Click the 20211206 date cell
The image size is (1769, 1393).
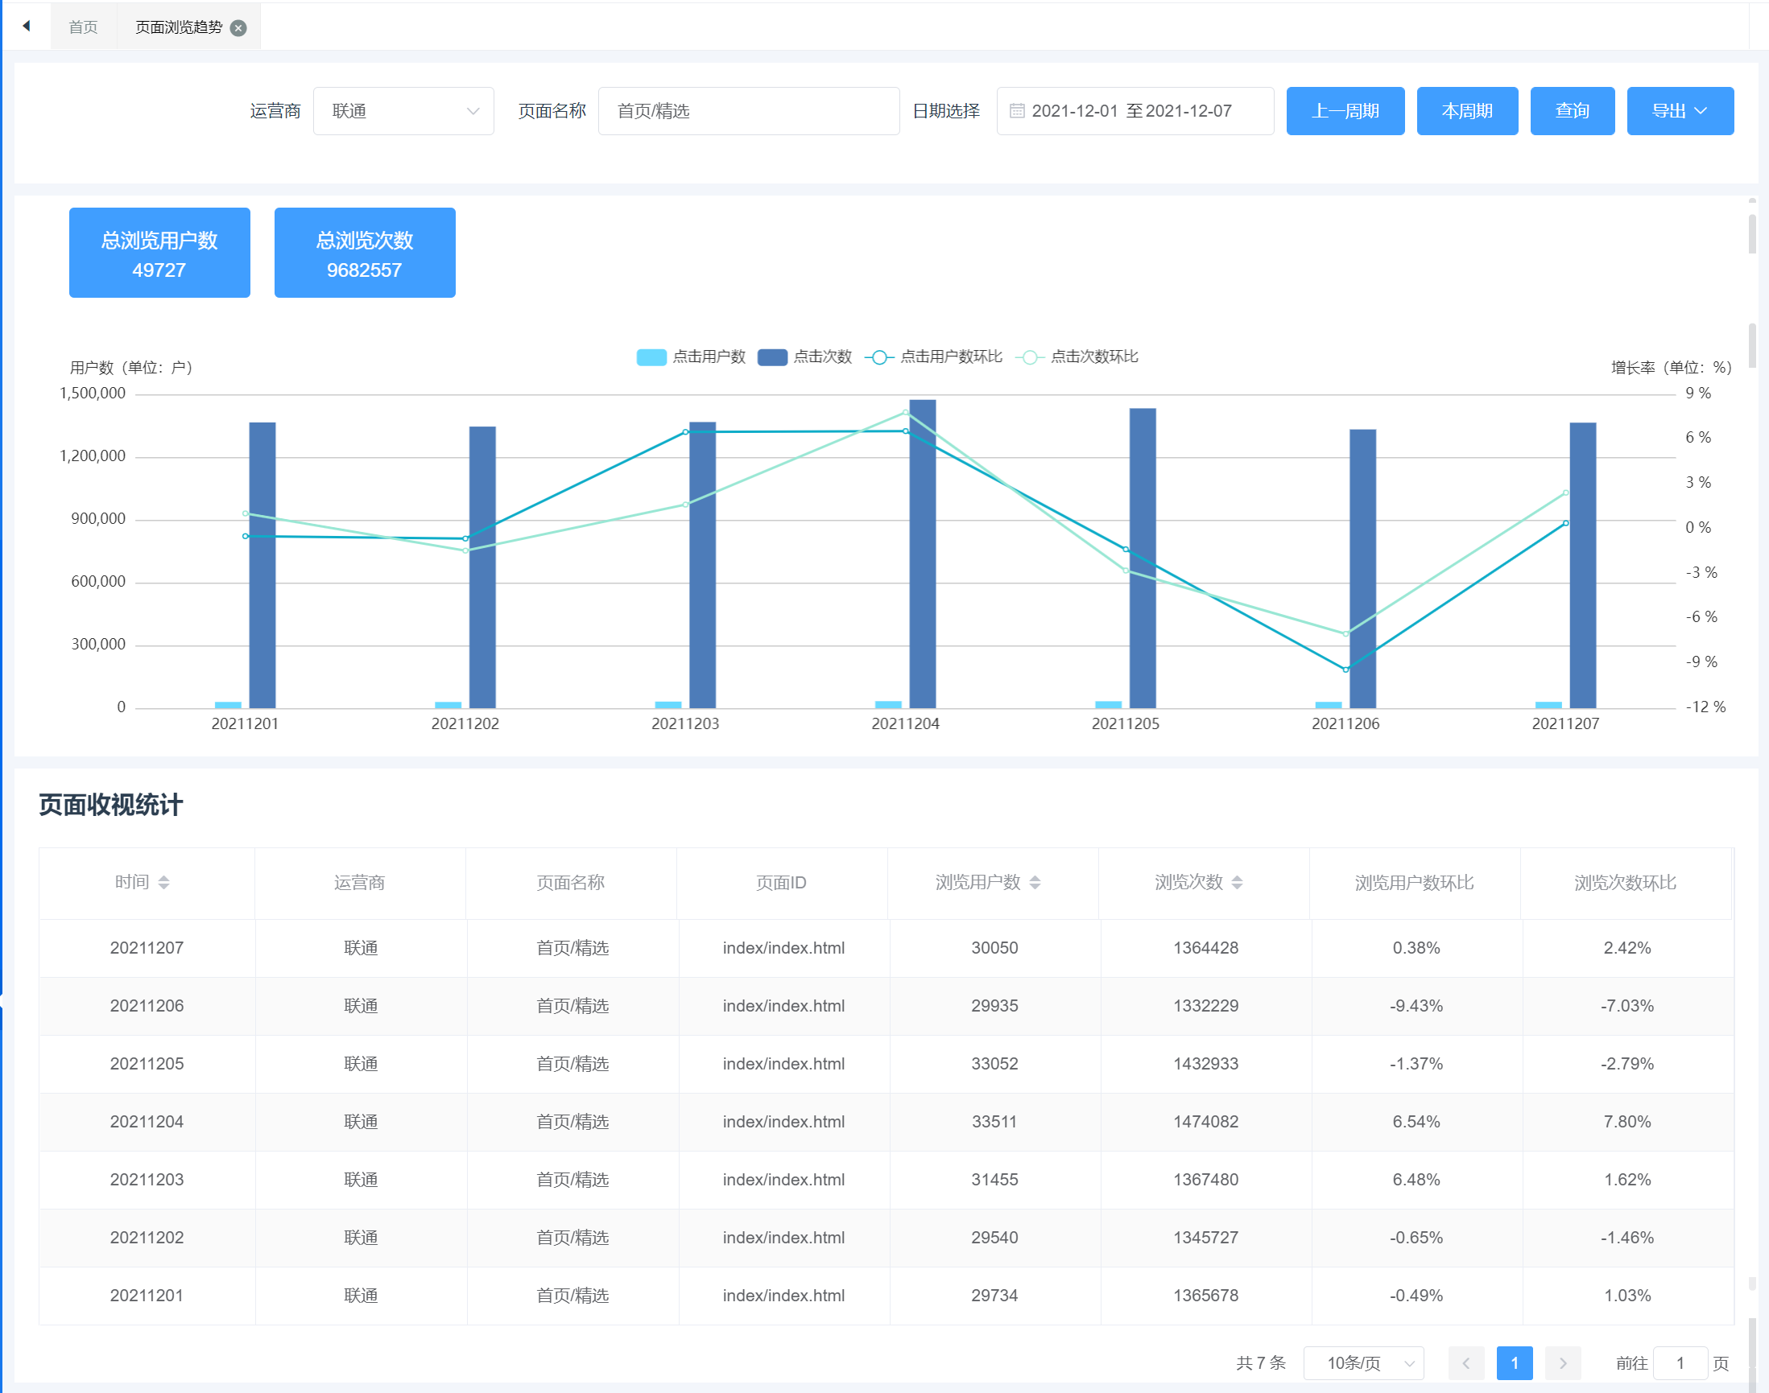[x=147, y=1006]
